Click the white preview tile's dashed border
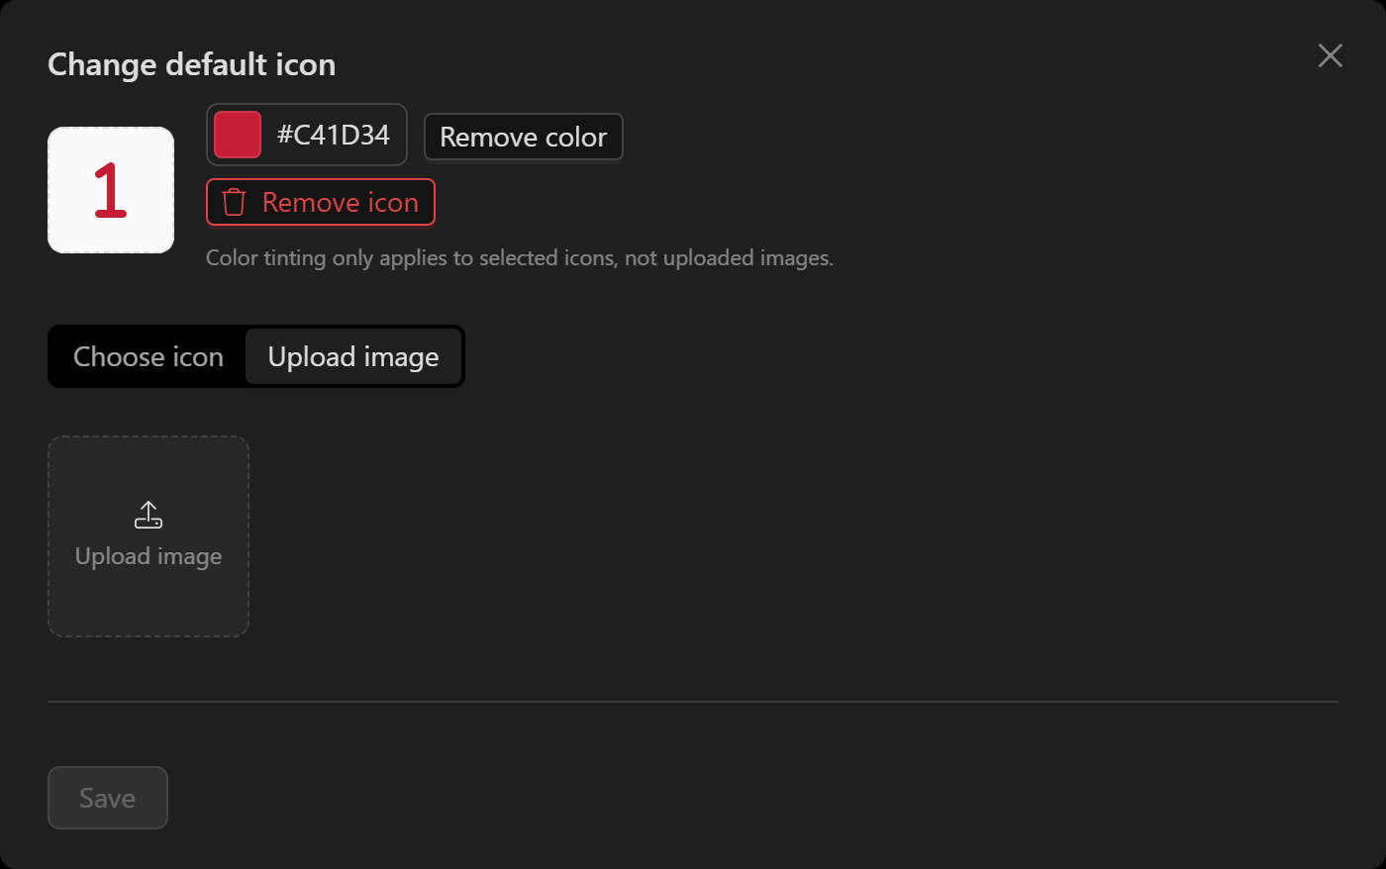 tap(111, 128)
